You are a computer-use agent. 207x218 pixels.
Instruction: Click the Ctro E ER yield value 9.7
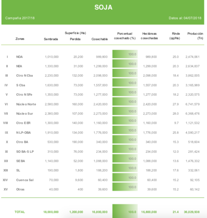pyautogui.click(x=176, y=123)
